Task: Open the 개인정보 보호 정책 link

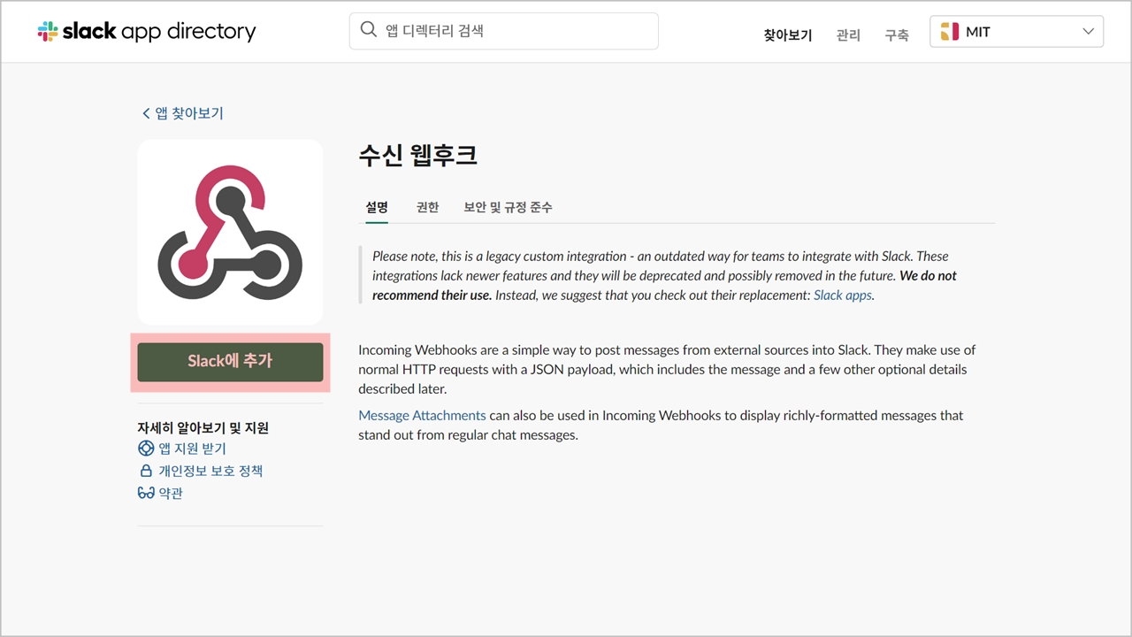Action: tap(210, 471)
